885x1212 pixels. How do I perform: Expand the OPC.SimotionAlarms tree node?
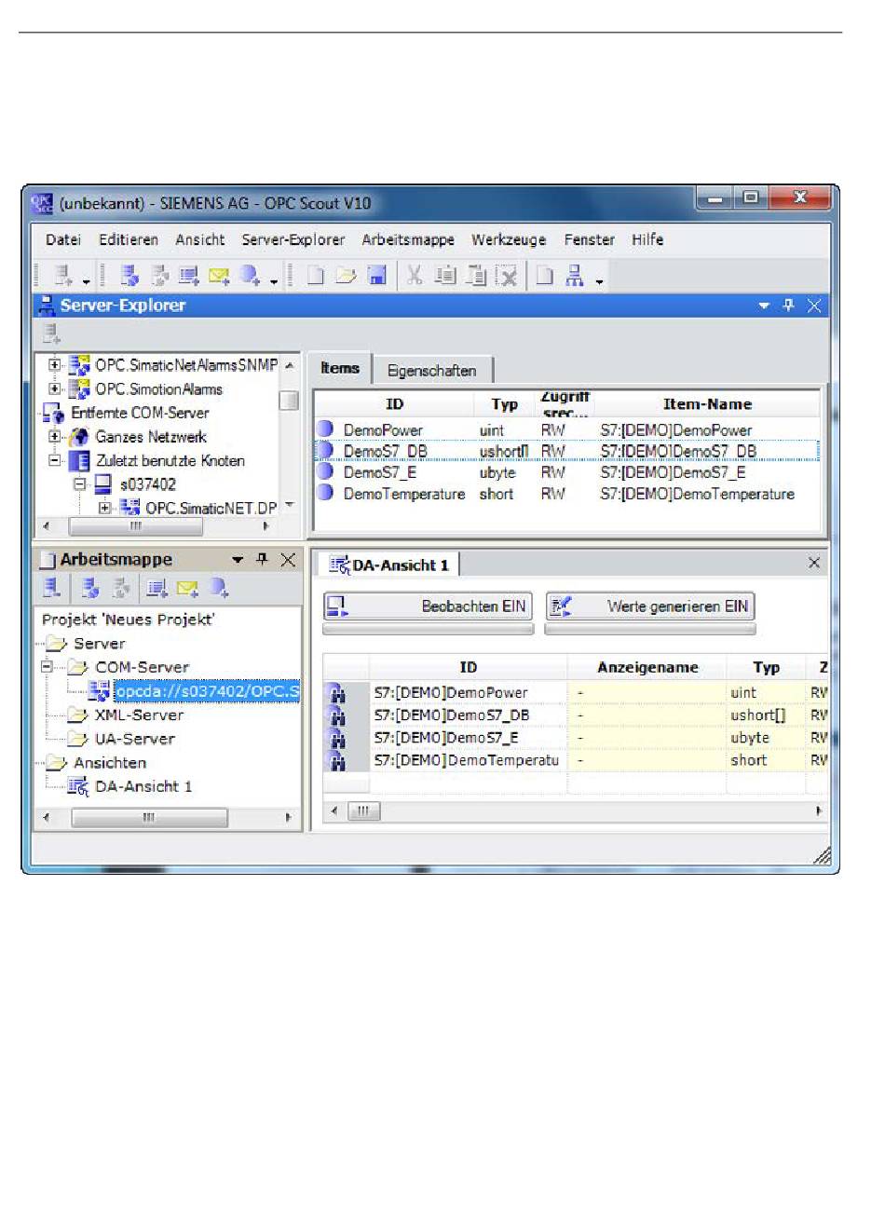55,388
